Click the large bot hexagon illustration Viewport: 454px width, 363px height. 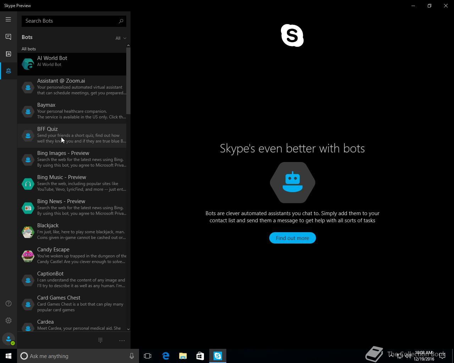point(292,183)
